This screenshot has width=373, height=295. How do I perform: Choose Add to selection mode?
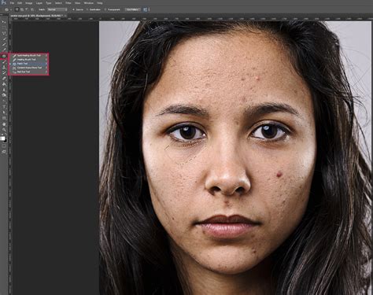22,9
